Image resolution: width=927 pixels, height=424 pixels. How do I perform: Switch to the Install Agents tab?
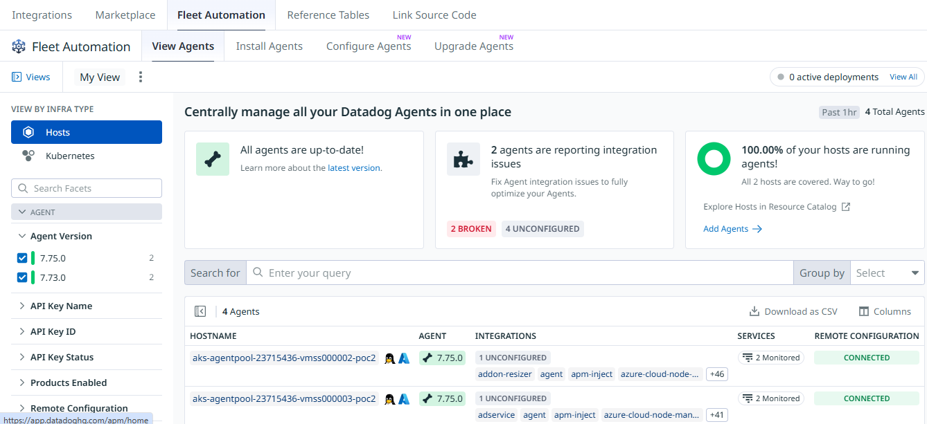coord(269,46)
